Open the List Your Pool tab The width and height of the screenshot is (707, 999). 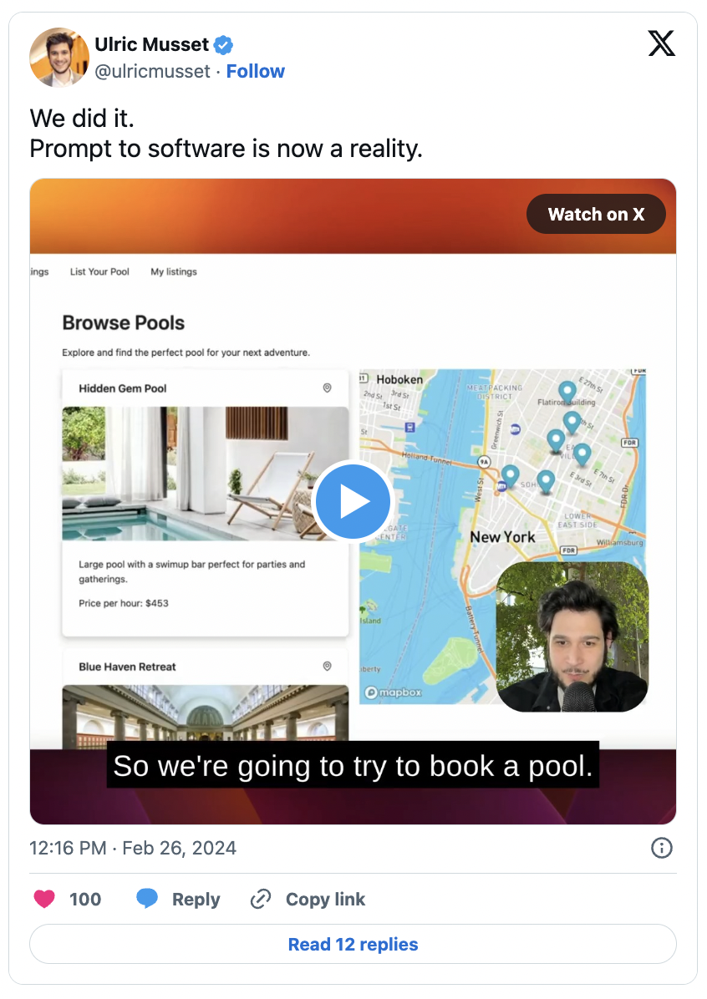click(99, 272)
